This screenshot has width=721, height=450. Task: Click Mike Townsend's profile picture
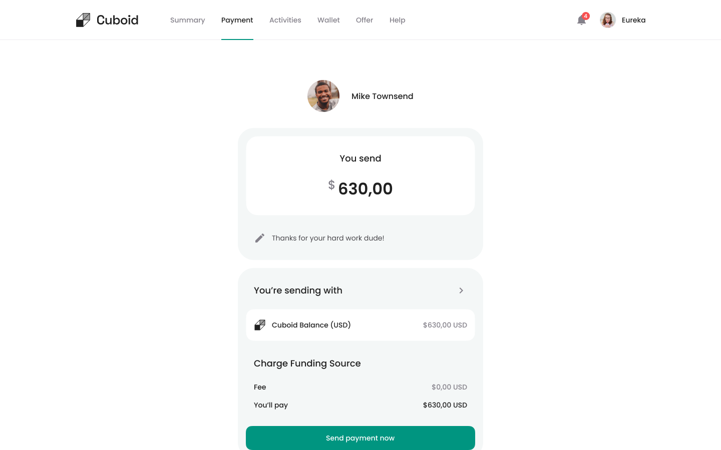pyautogui.click(x=323, y=95)
